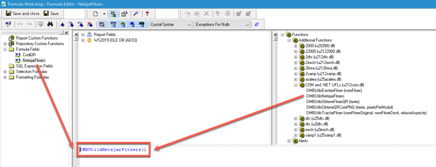Select the CodiQR formula field

(x=29, y=55)
